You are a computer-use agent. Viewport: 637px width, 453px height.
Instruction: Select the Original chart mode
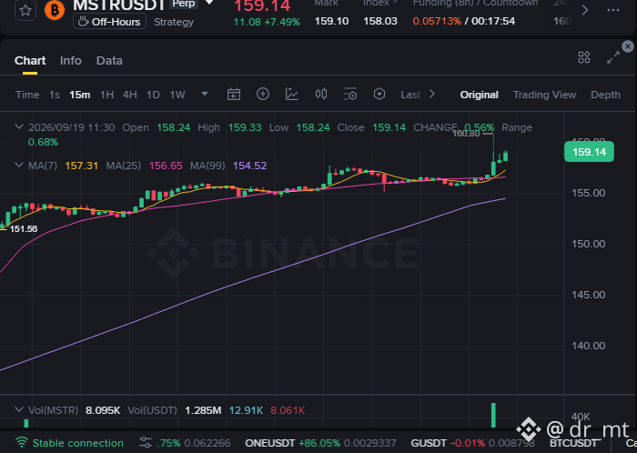click(x=479, y=95)
